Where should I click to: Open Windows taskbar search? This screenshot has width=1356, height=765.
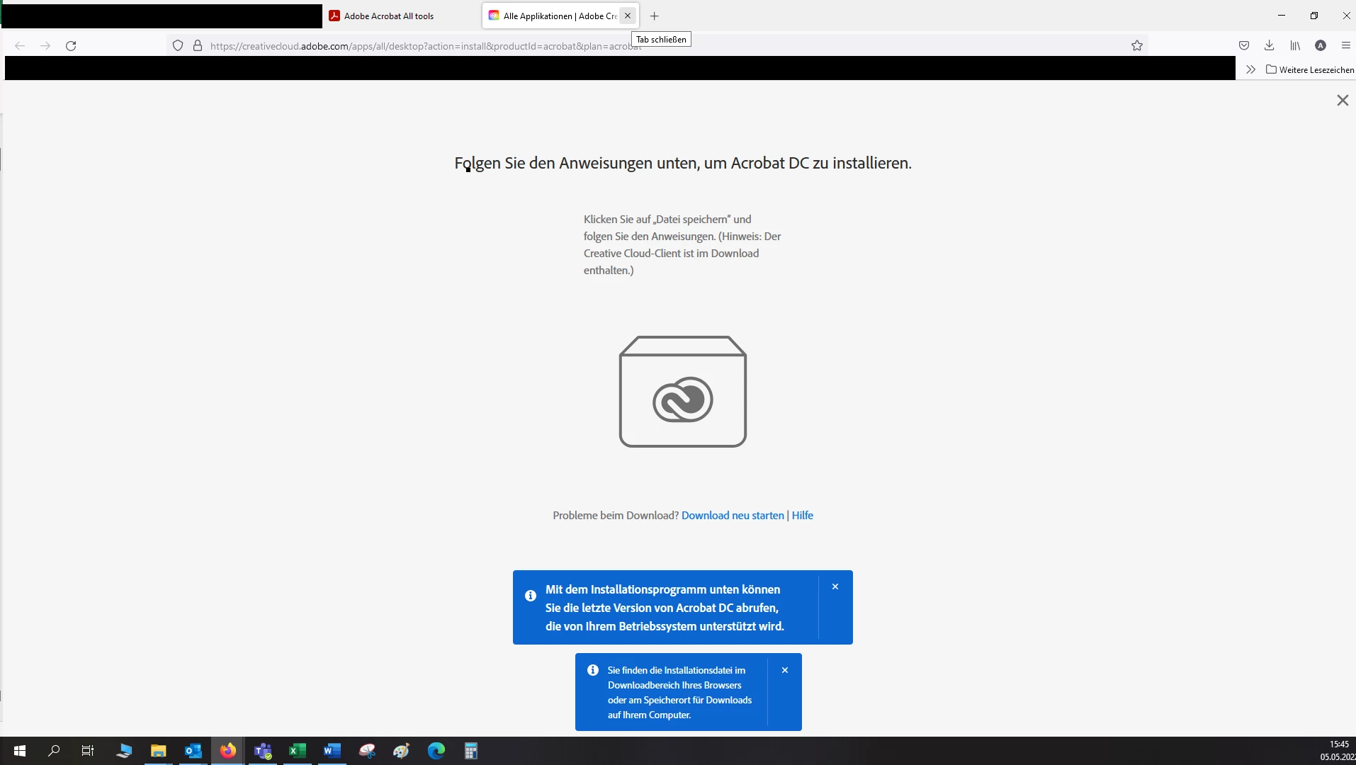[x=54, y=751]
